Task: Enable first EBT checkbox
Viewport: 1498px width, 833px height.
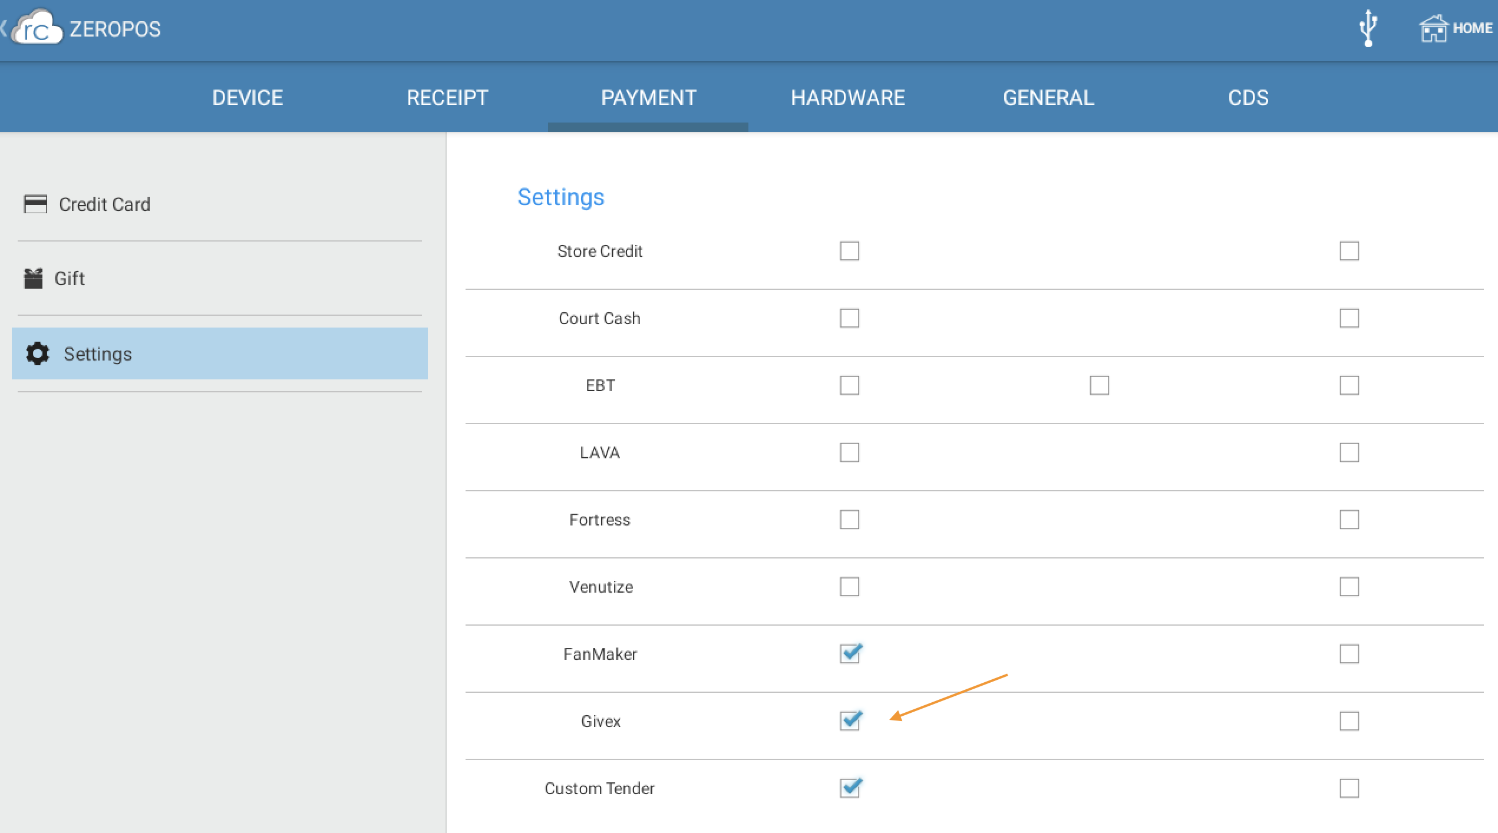Action: (x=849, y=385)
